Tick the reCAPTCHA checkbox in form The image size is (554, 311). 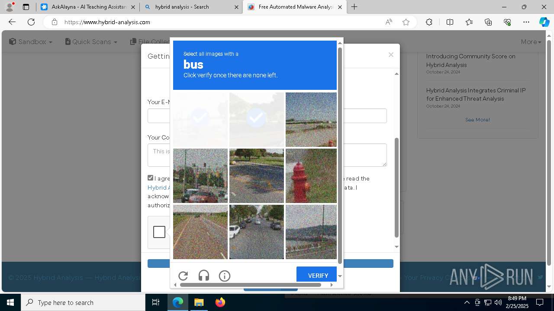[159, 232]
